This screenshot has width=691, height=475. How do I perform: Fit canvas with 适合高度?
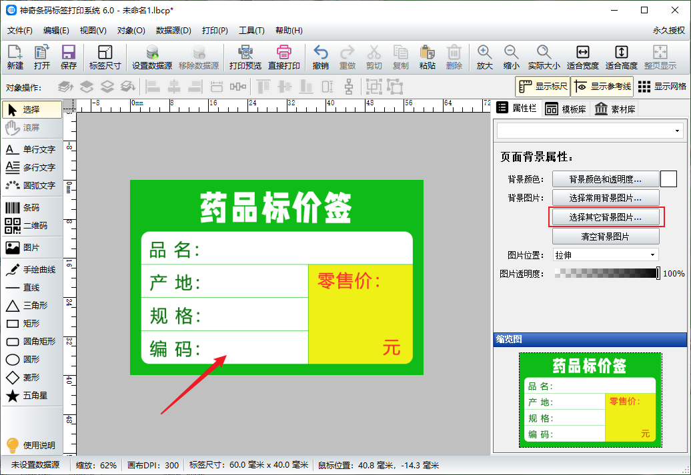[622, 57]
